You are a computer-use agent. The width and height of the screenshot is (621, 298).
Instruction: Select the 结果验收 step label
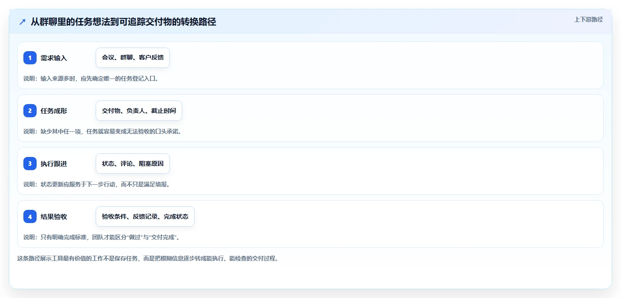point(54,216)
